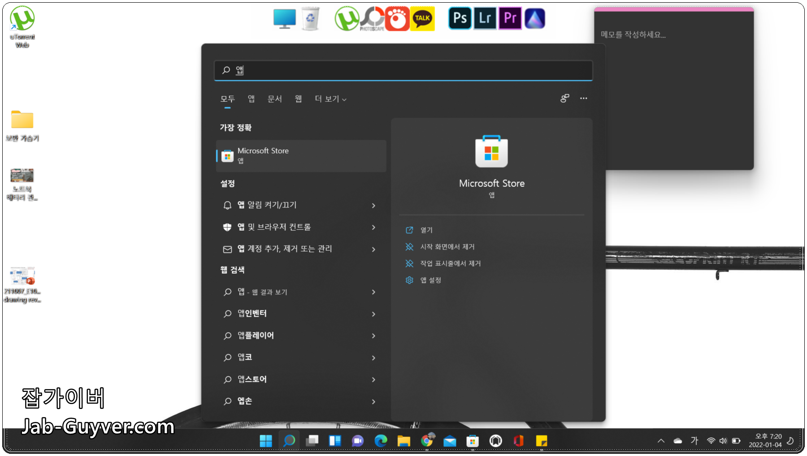Viewport: 807px width, 456px height.
Task: Click the search filter account icon
Action: pos(564,98)
